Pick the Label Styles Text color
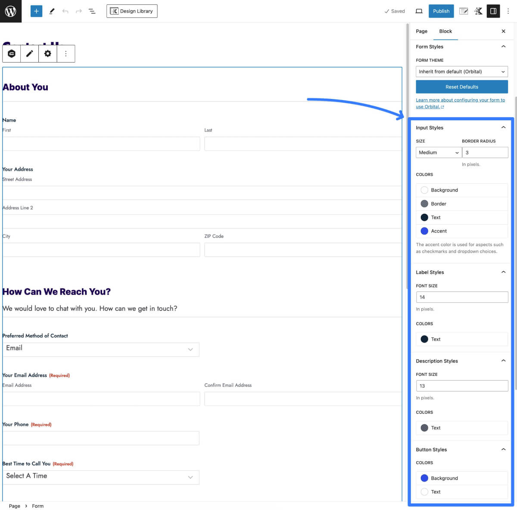This screenshot has height=510, width=517. click(x=462, y=339)
